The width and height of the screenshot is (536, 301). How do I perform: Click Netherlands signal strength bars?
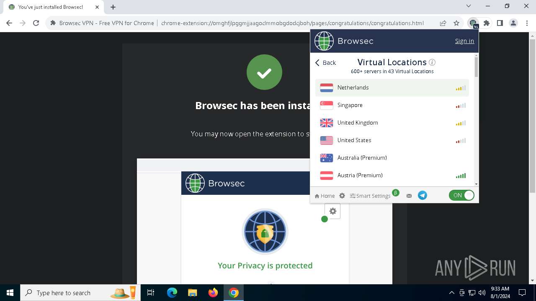point(461,88)
